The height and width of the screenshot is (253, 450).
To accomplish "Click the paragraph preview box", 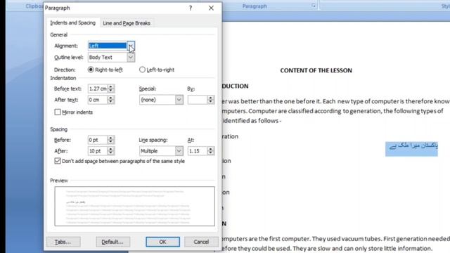I will tap(134, 206).
